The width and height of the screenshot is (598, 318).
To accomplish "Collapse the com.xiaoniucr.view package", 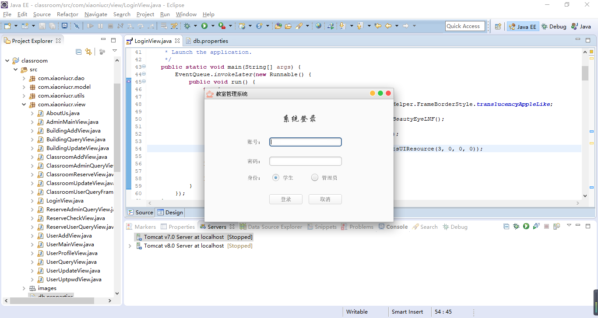I will 24,105.
